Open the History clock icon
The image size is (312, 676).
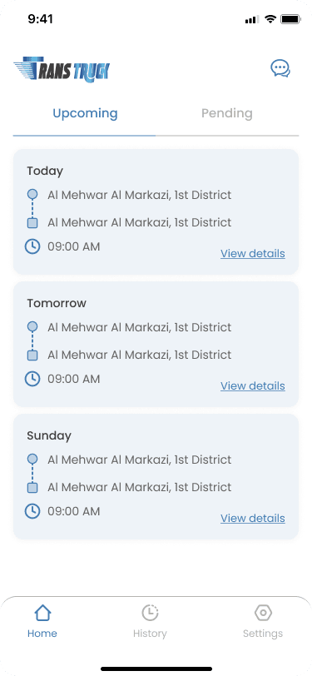point(150,613)
